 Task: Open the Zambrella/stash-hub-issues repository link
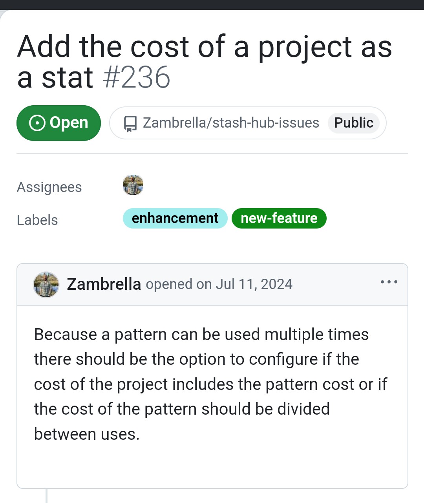[x=231, y=123]
